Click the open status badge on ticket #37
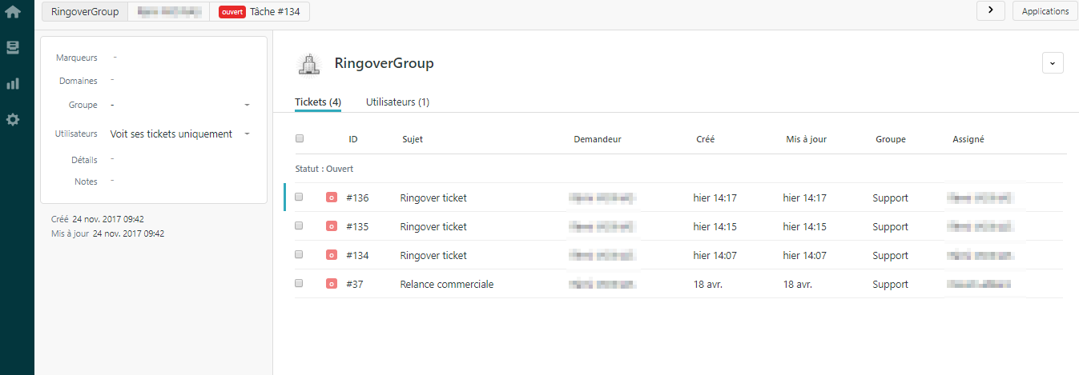 click(x=332, y=284)
